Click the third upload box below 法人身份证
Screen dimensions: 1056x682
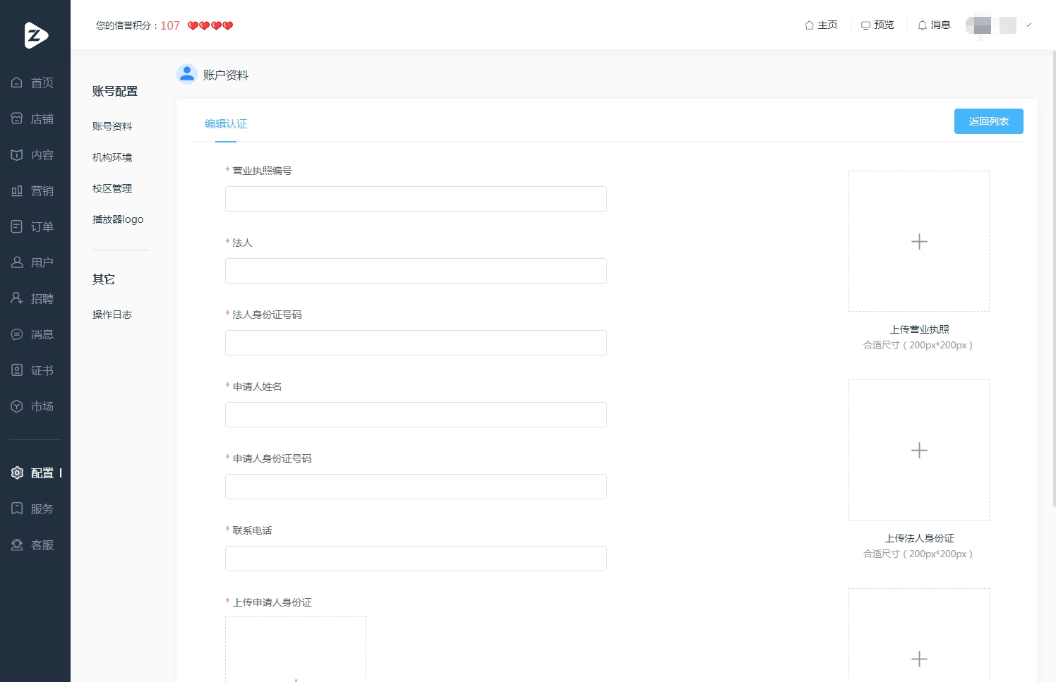coord(919,635)
